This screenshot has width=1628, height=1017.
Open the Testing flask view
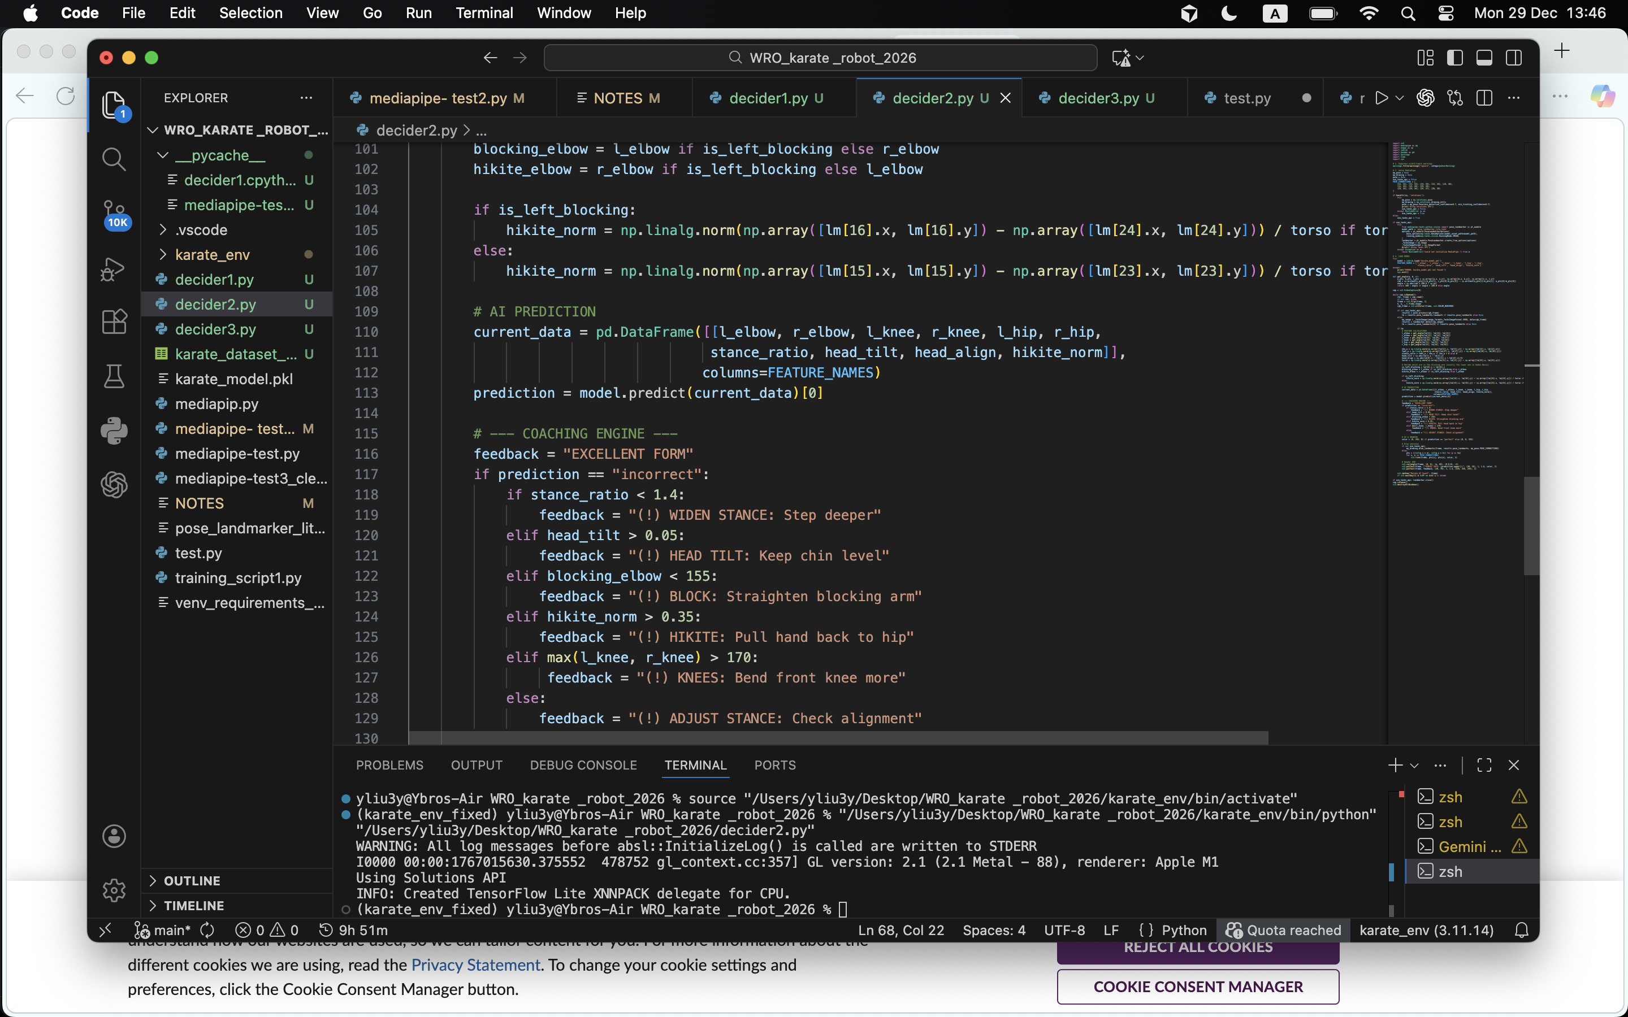click(x=114, y=376)
